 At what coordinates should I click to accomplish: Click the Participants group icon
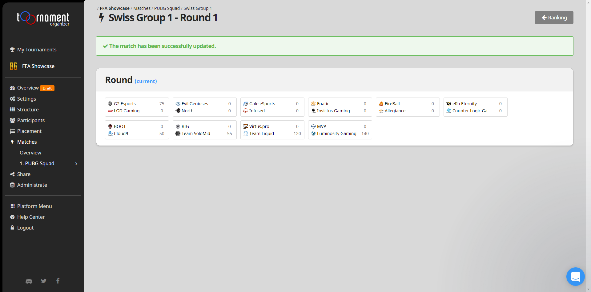point(12,120)
